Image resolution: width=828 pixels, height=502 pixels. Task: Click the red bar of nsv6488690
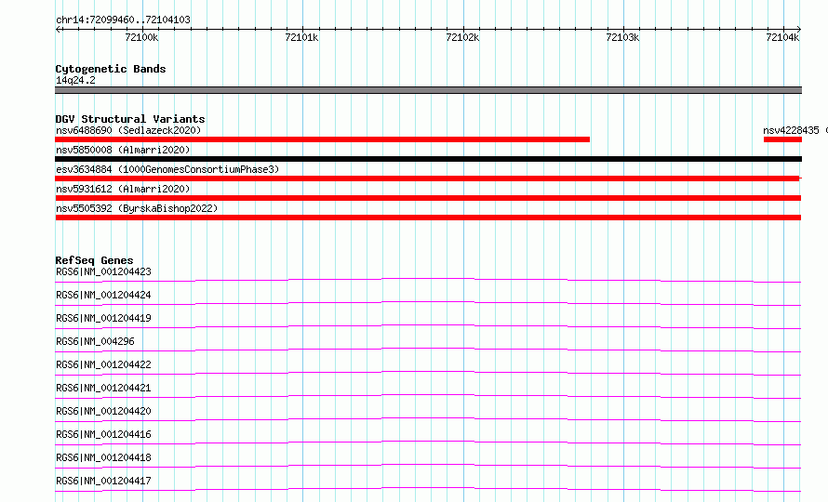pyautogui.click(x=322, y=139)
